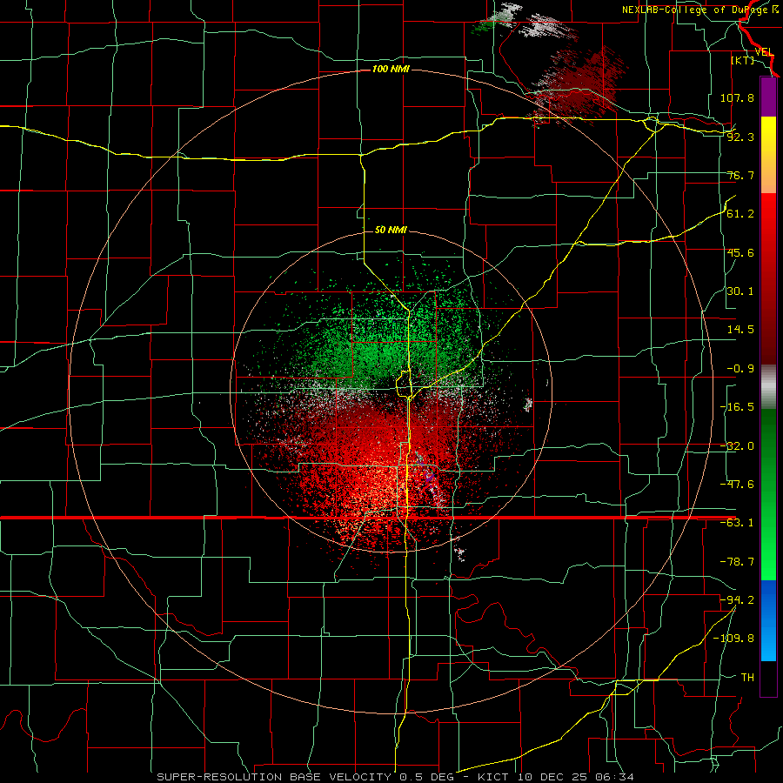
Task: Click the 107.8 velocity scale value
Action: [737, 97]
